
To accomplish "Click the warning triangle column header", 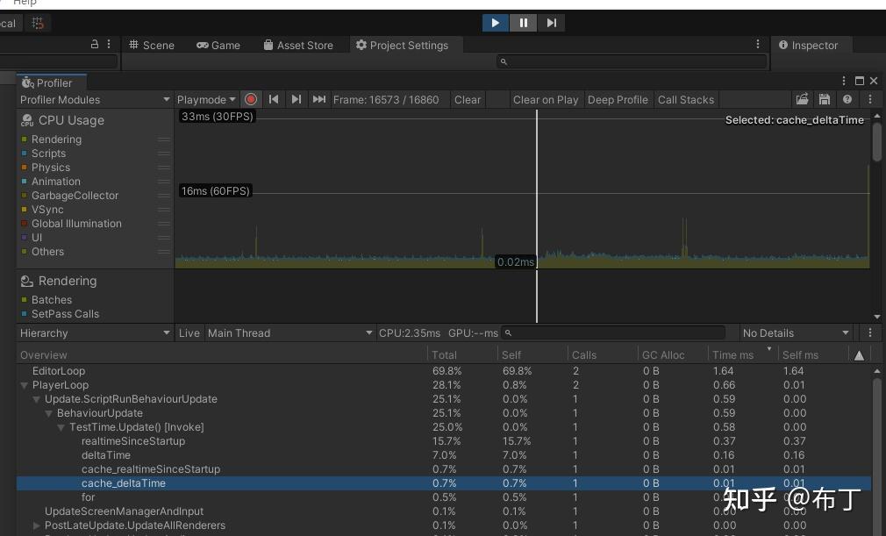I will click(859, 355).
